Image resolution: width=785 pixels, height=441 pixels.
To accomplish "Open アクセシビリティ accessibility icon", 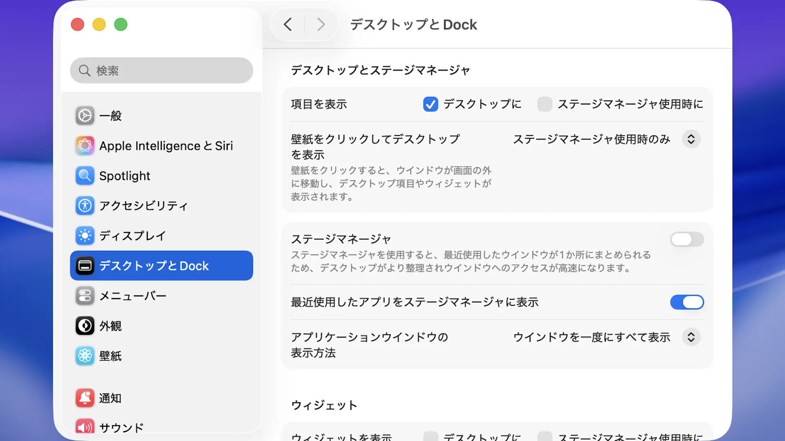I will coord(85,205).
